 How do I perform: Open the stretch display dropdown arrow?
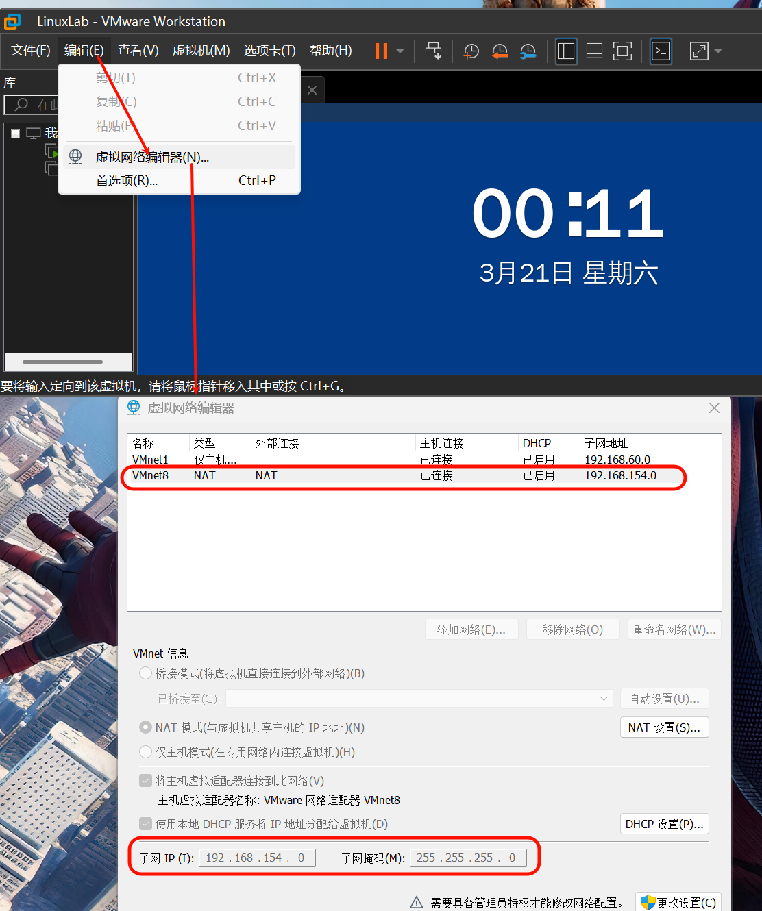coord(718,51)
